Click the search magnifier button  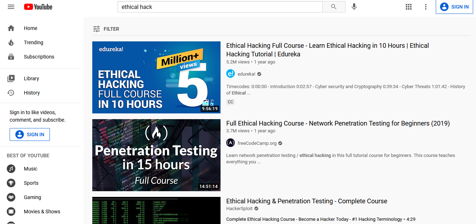[334, 7]
